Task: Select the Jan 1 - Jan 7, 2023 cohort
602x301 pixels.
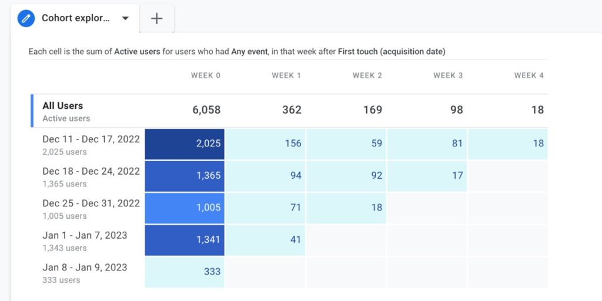Action: tap(85, 235)
